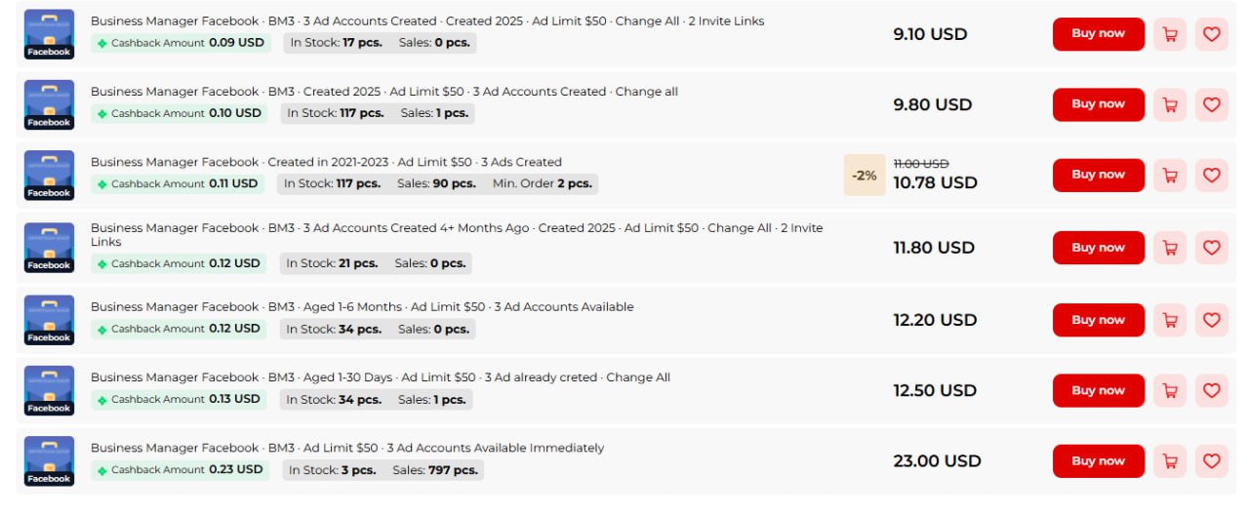Heart the 12.20 USD listing
Image resolution: width=1249 pixels, height=515 pixels.
pos(1211,320)
